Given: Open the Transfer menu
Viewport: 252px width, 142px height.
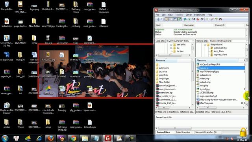Looking at the screenshot, I should [179, 15].
